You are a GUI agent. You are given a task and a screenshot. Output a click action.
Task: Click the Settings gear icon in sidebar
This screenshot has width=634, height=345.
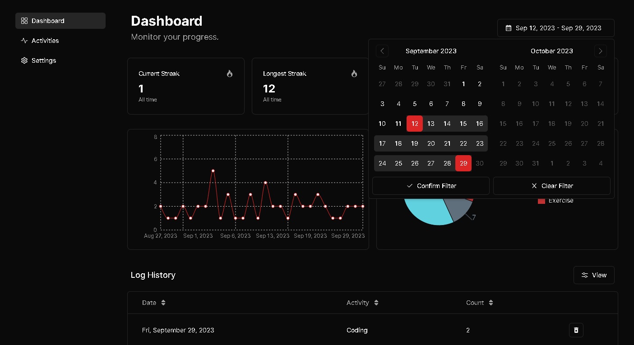[x=24, y=60]
